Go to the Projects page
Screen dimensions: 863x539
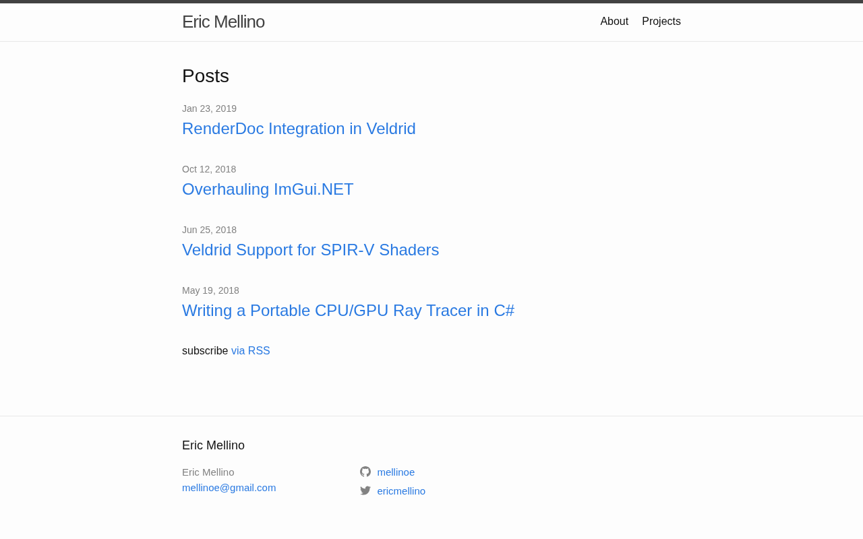coord(661,22)
